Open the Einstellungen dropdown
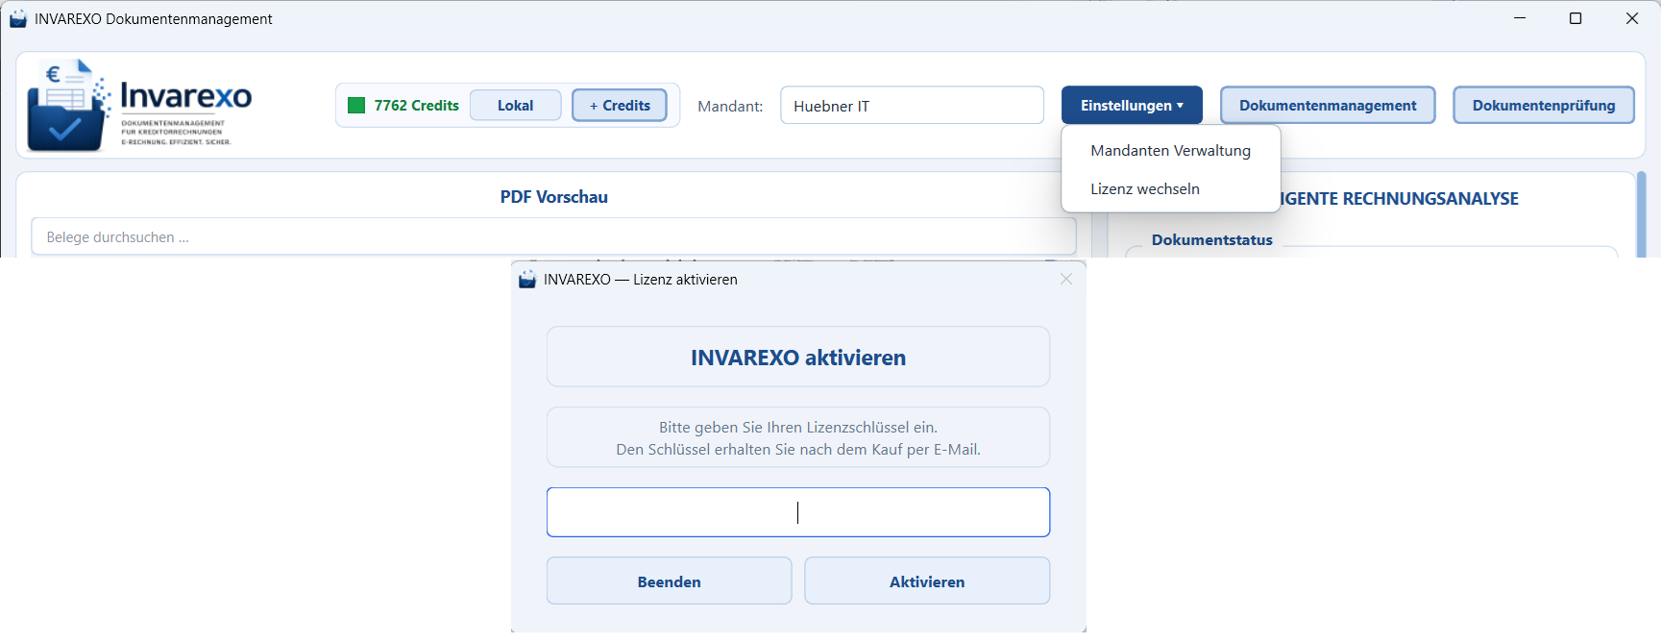 click(1132, 106)
